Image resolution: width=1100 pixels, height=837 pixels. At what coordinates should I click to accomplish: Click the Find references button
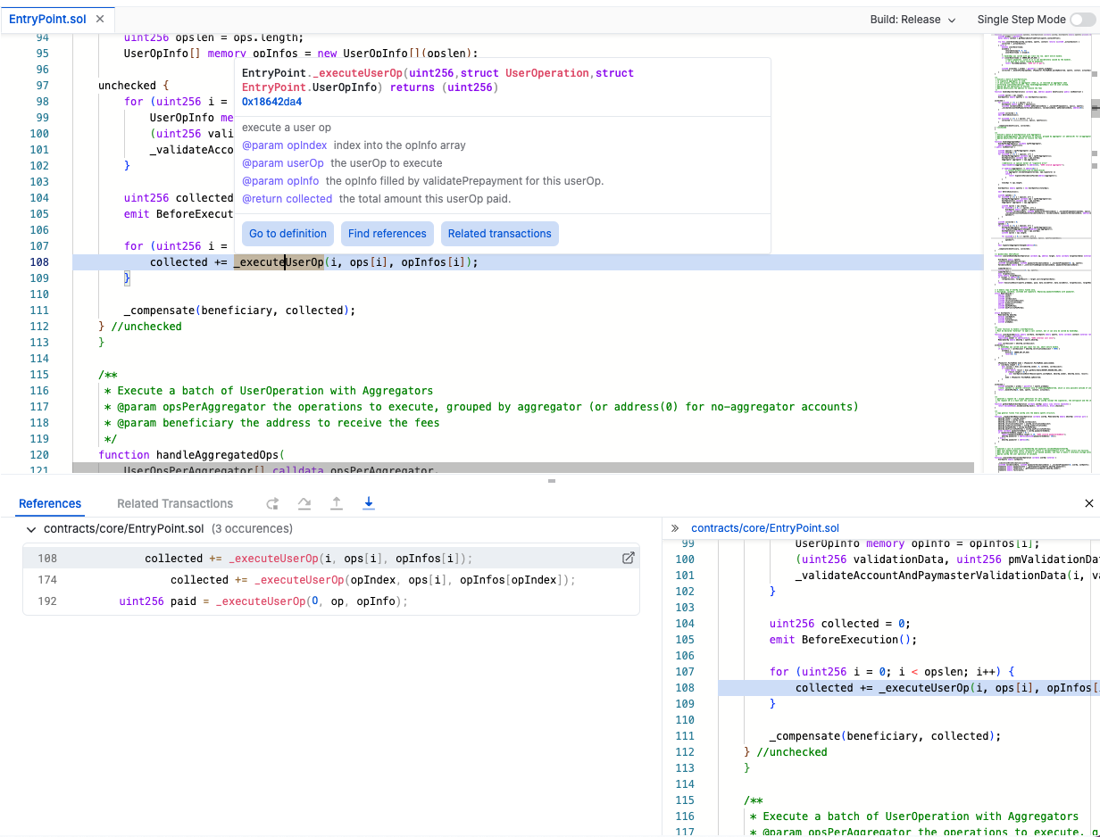[x=387, y=234]
